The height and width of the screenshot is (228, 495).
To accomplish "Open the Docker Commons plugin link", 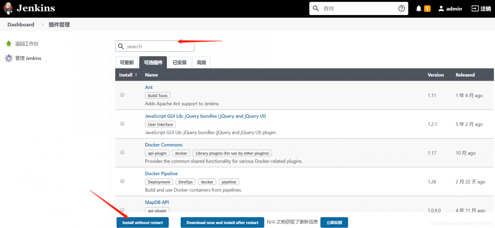I will (x=164, y=145).
